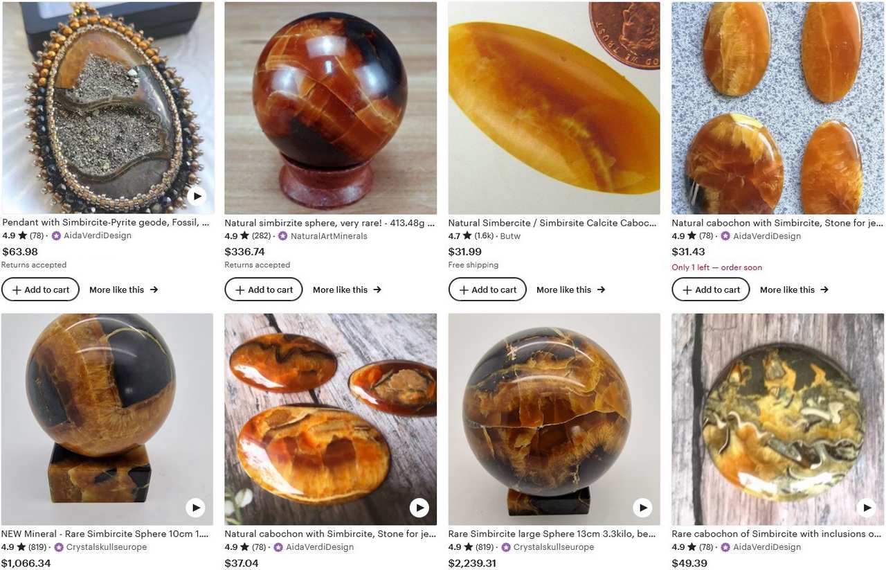Image resolution: width=886 pixels, height=570 pixels.
Task: Click star seller badge beside NaturalArtMinerals
Action: tap(282, 236)
